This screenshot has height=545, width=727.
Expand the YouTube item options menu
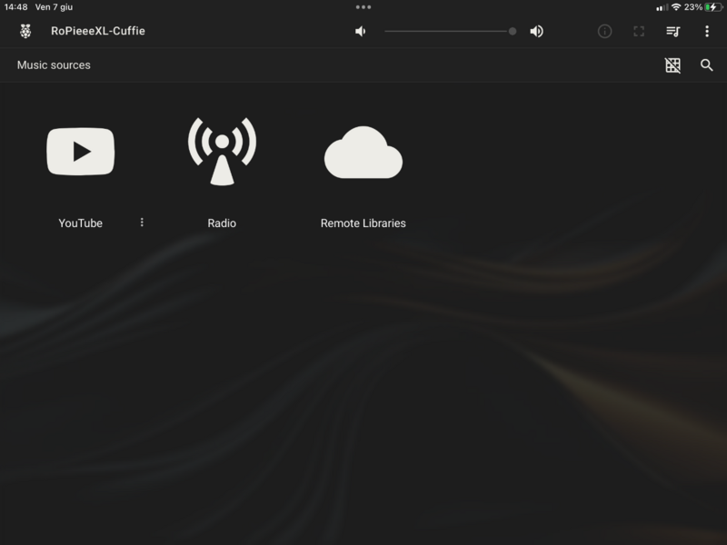(x=142, y=223)
